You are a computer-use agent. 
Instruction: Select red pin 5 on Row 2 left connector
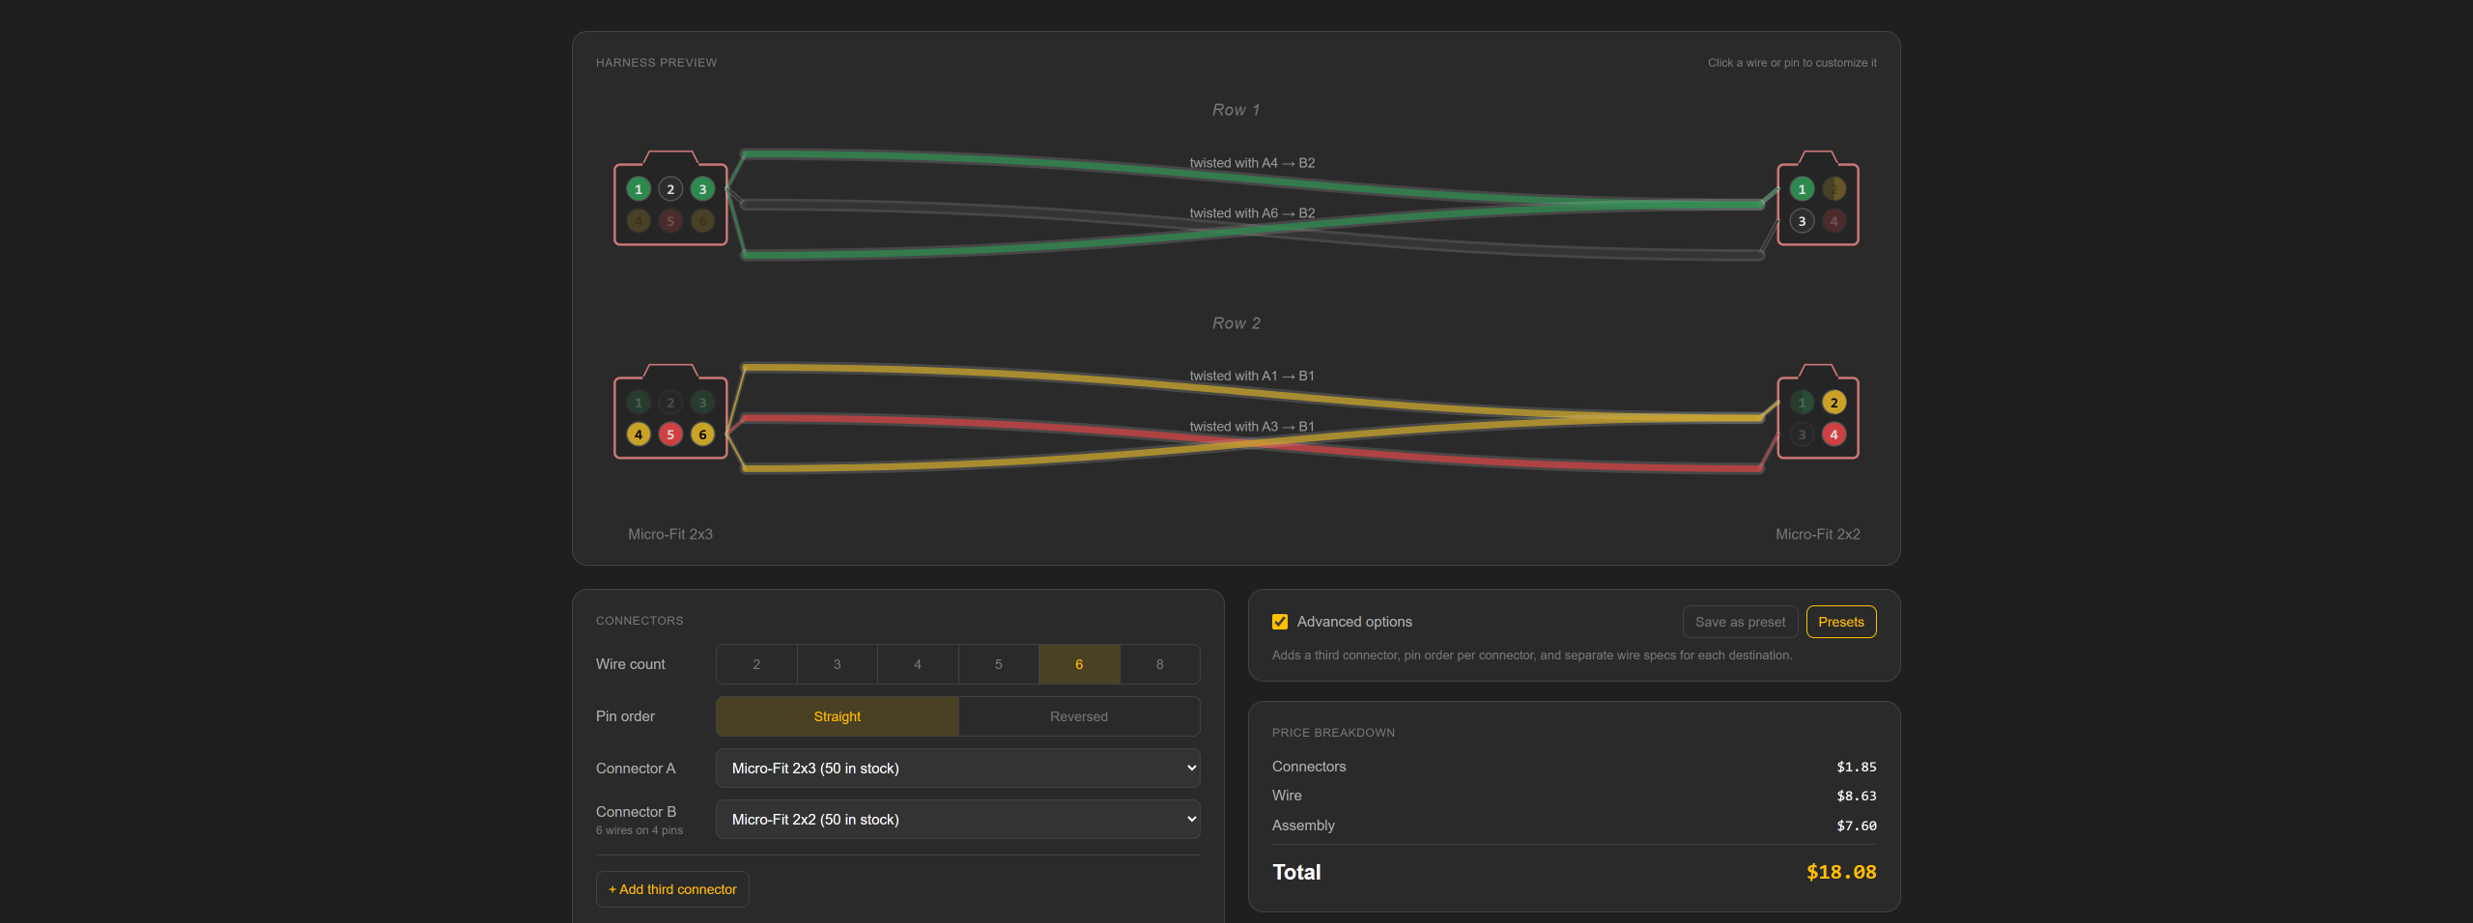[x=670, y=434]
